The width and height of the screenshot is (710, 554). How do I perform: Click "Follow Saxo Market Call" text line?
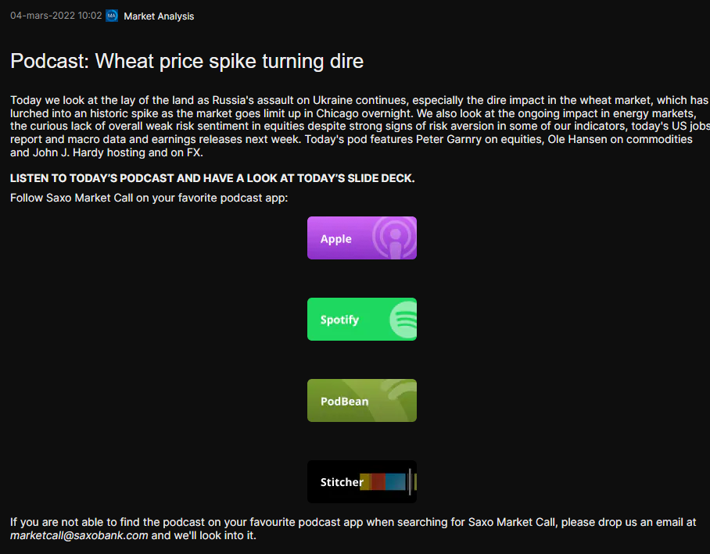[149, 198]
